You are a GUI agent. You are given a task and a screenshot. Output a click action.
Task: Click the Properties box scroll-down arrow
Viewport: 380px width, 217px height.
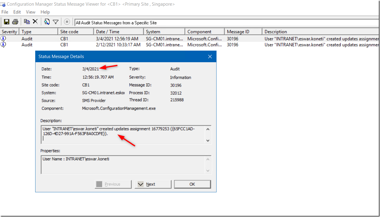click(x=208, y=170)
